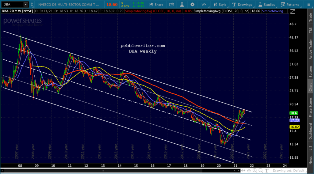
Task: Click the white 18.66 SMA value
Action: 255,11
